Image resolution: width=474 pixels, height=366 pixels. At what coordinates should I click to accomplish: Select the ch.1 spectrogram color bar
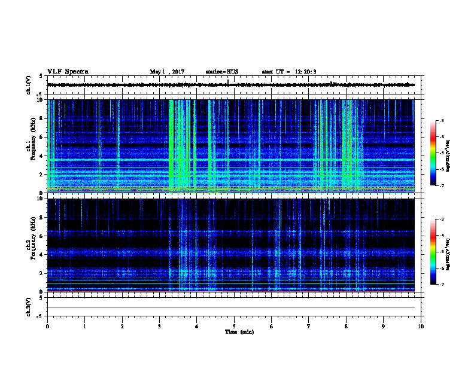point(433,153)
